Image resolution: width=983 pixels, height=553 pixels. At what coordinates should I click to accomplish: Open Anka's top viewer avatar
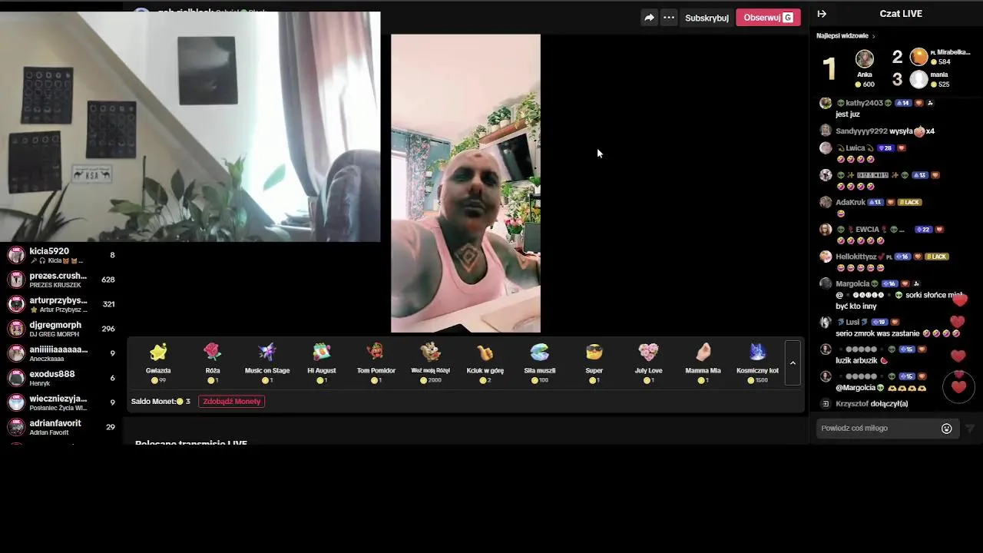tap(865, 59)
